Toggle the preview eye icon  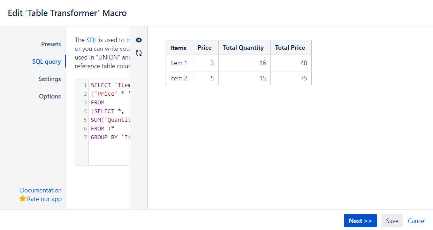pos(139,40)
